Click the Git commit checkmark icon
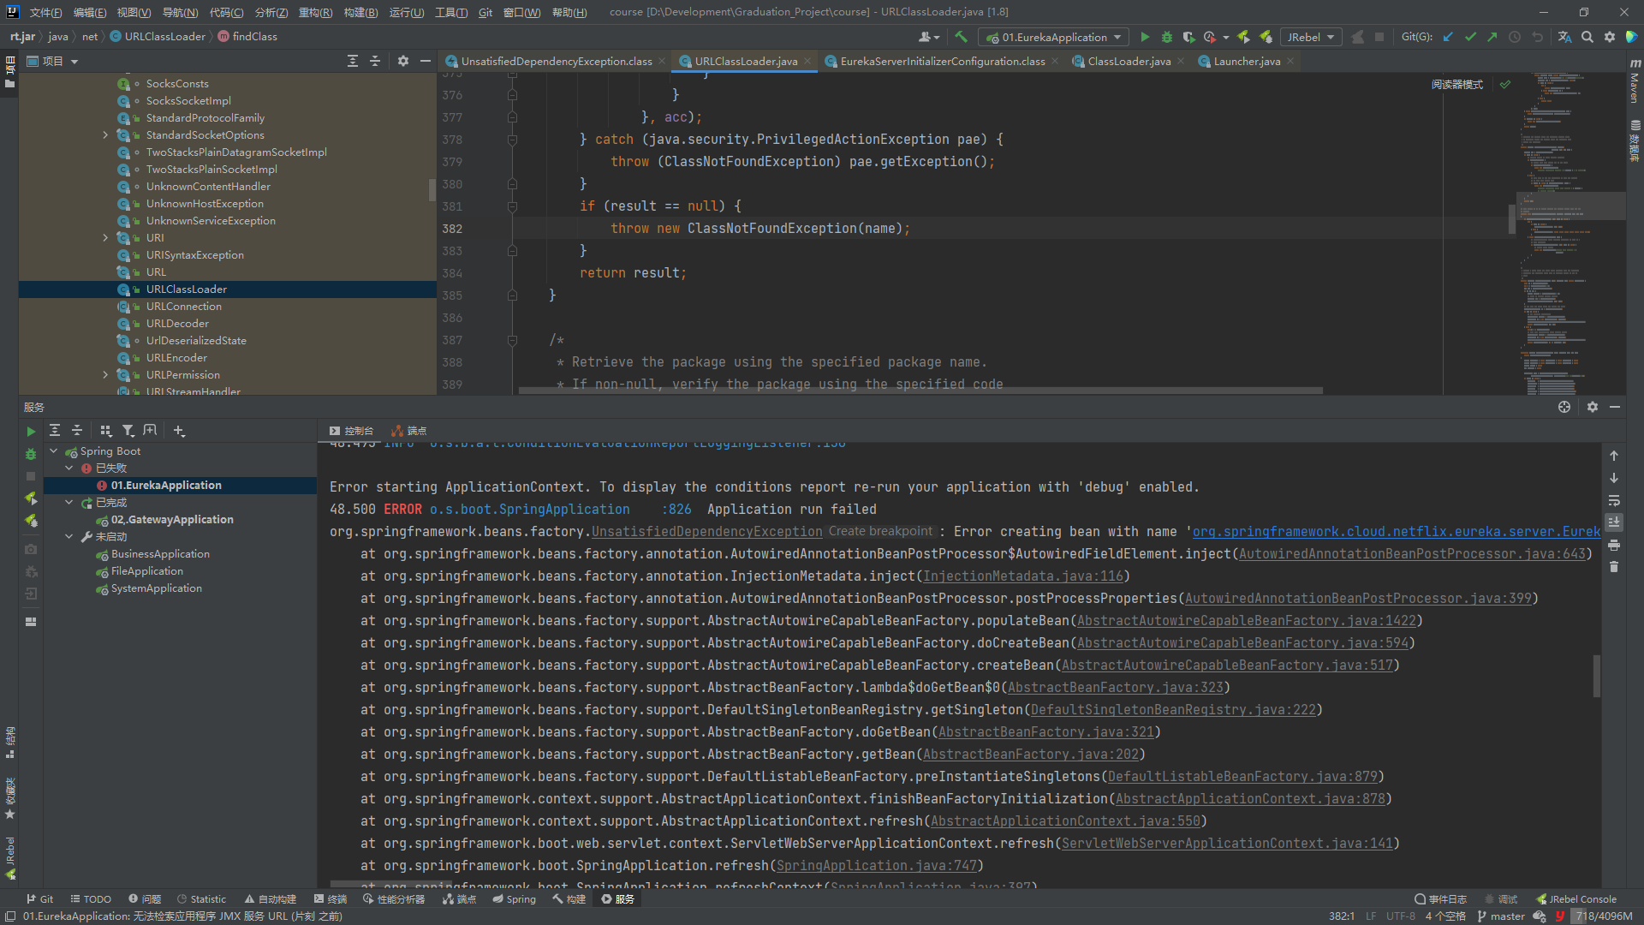The width and height of the screenshot is (1644, 925). (x=1470, y=37)
